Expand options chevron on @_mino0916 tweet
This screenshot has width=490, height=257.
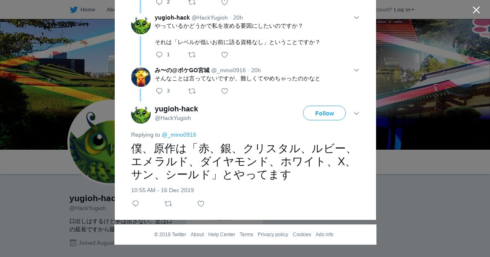click(356, 70)
